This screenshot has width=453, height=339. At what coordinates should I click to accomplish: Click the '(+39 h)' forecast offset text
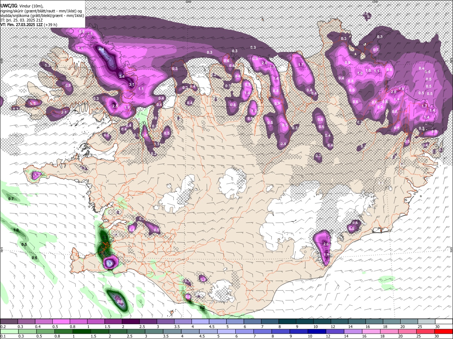[51, 25]
